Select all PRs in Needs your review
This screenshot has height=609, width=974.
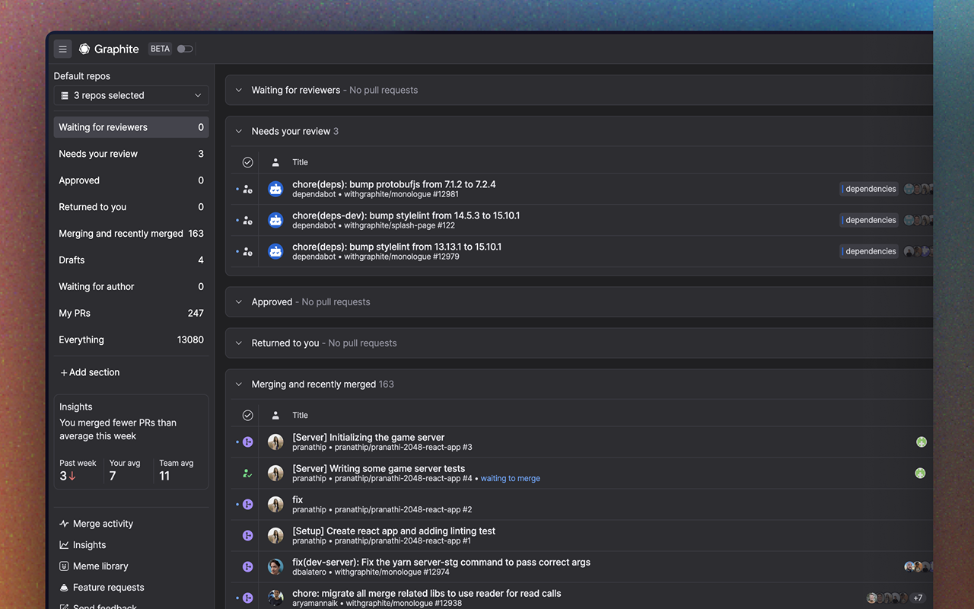point(247,162)
